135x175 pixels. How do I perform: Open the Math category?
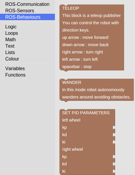(11, 40)
